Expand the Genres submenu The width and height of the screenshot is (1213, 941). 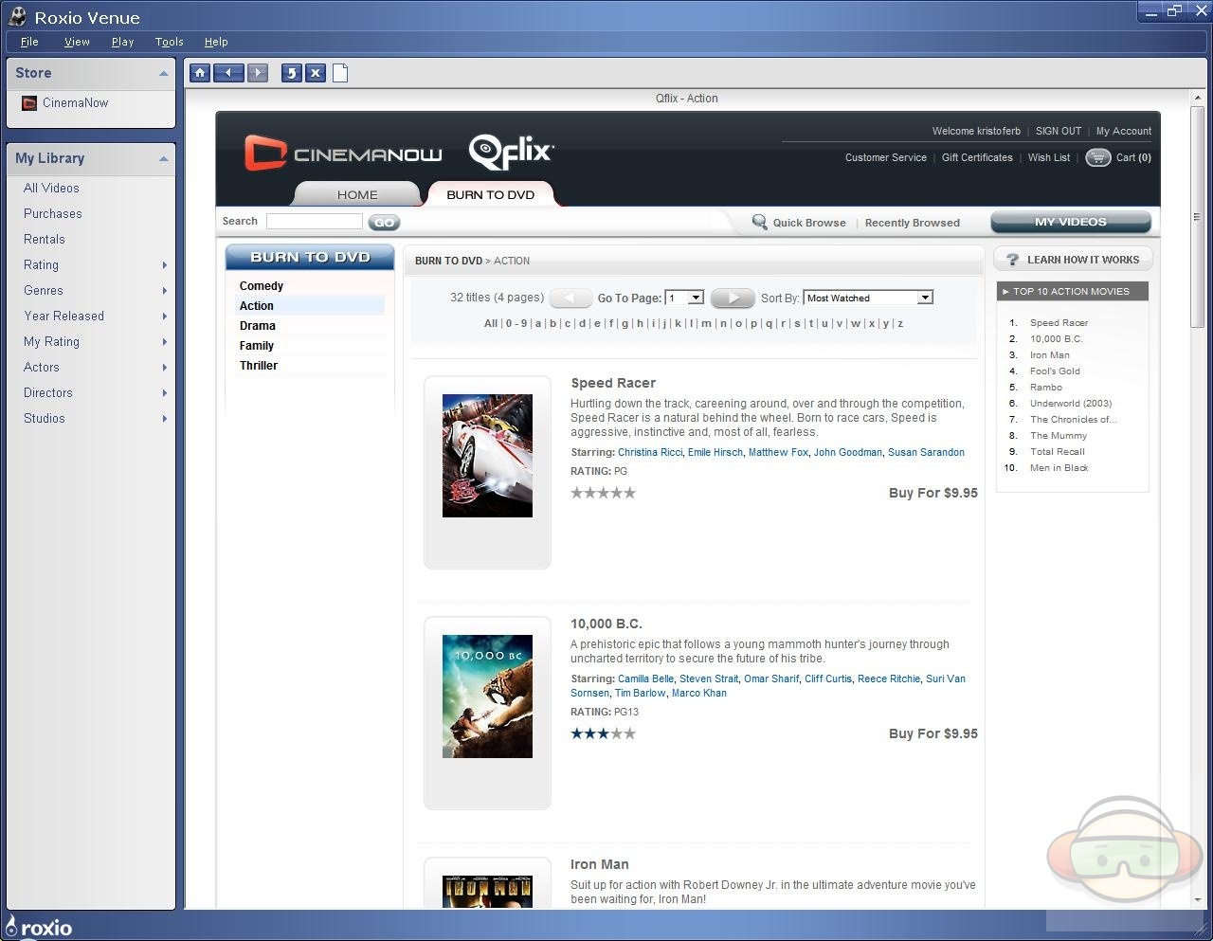coord(165,291)
